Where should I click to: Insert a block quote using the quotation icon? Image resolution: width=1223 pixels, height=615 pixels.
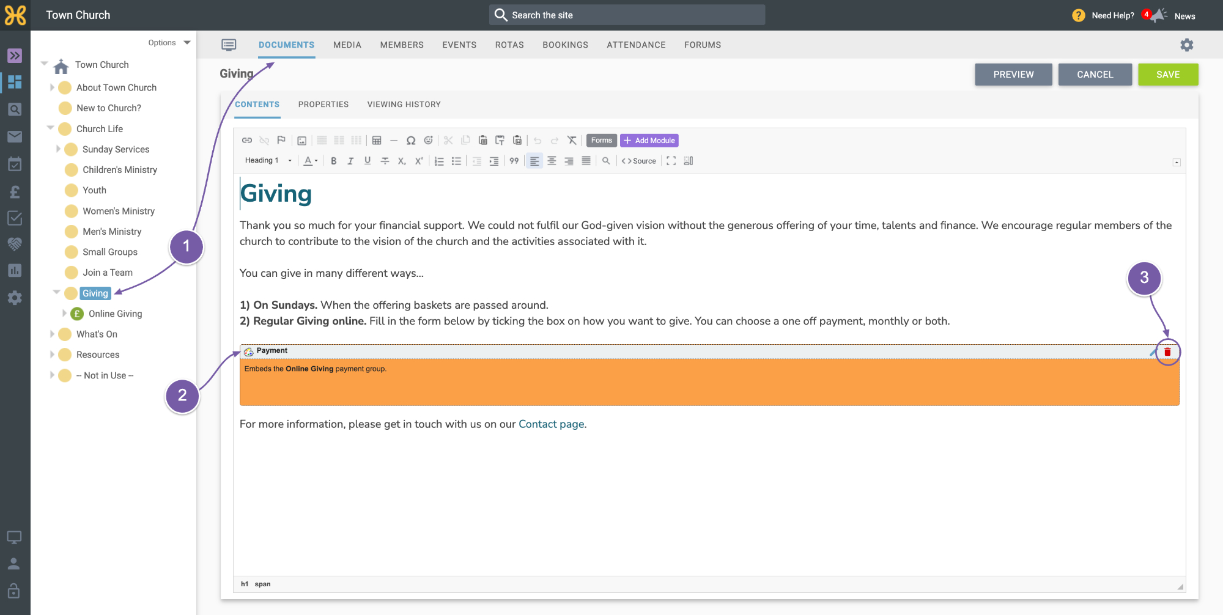(x=514, y=161)
